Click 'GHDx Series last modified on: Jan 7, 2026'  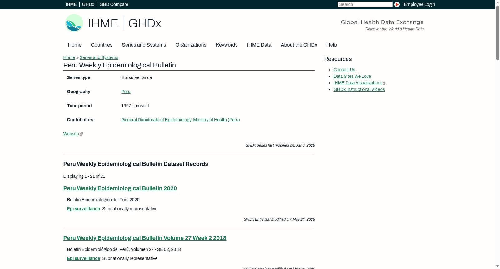click(x=280, y=145)
